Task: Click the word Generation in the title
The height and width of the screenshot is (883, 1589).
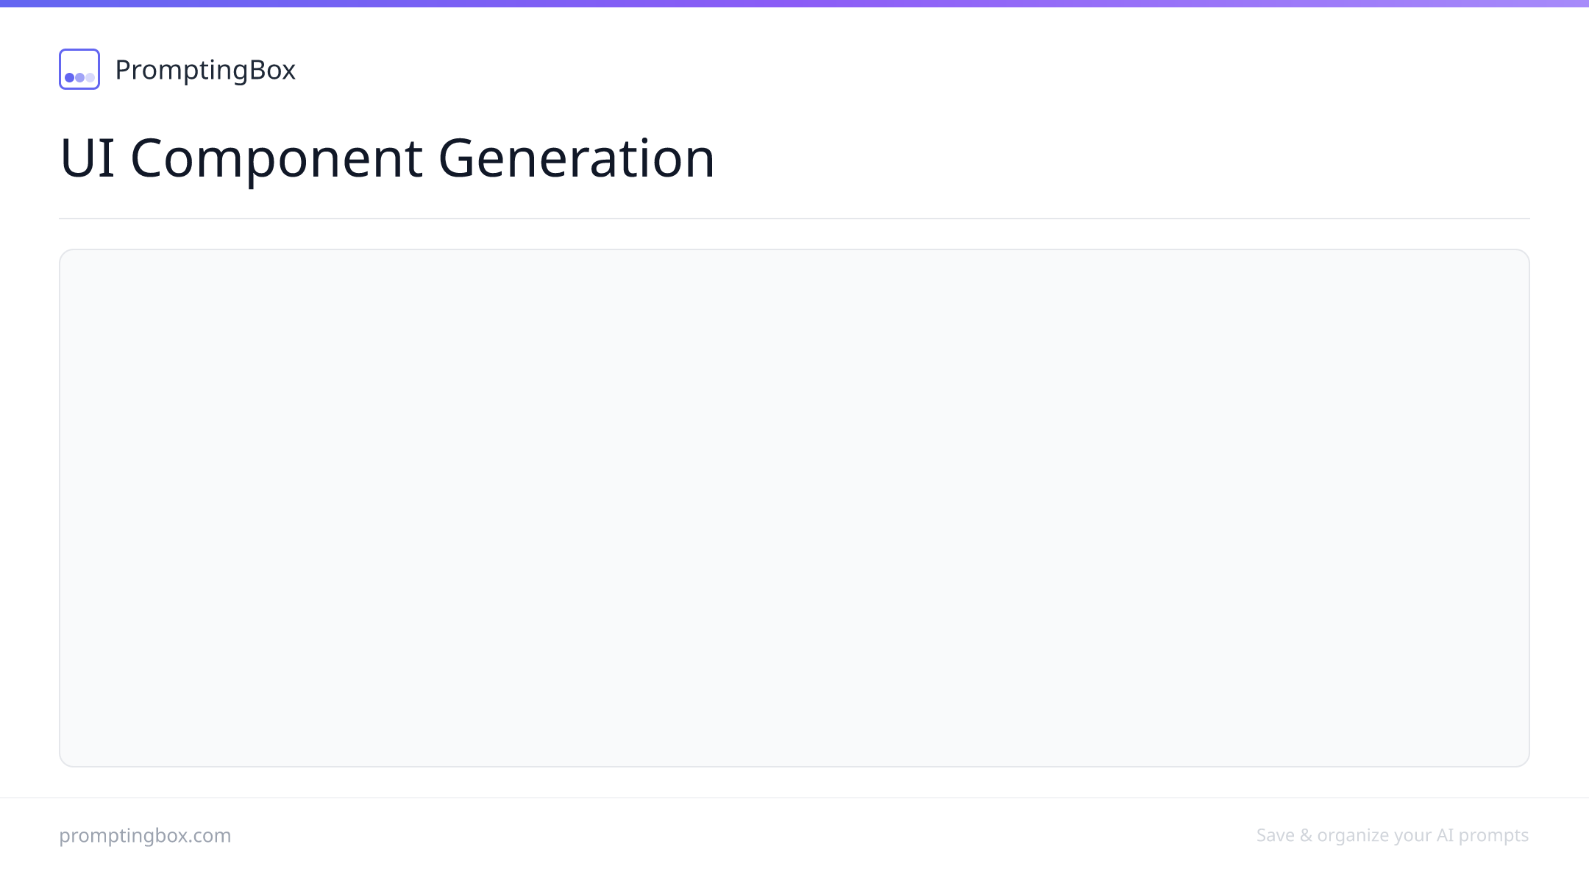Action: pos(576,158)
